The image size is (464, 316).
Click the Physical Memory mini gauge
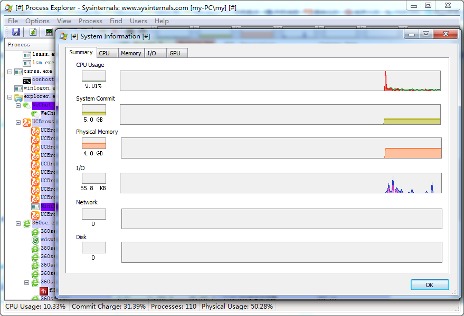point(94,143)
